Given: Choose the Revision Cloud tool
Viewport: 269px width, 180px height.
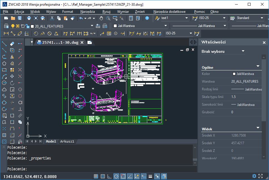Looking at the screenshot, I should 4,89.
